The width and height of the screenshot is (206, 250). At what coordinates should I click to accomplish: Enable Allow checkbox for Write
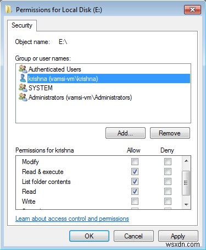[135, 202]
